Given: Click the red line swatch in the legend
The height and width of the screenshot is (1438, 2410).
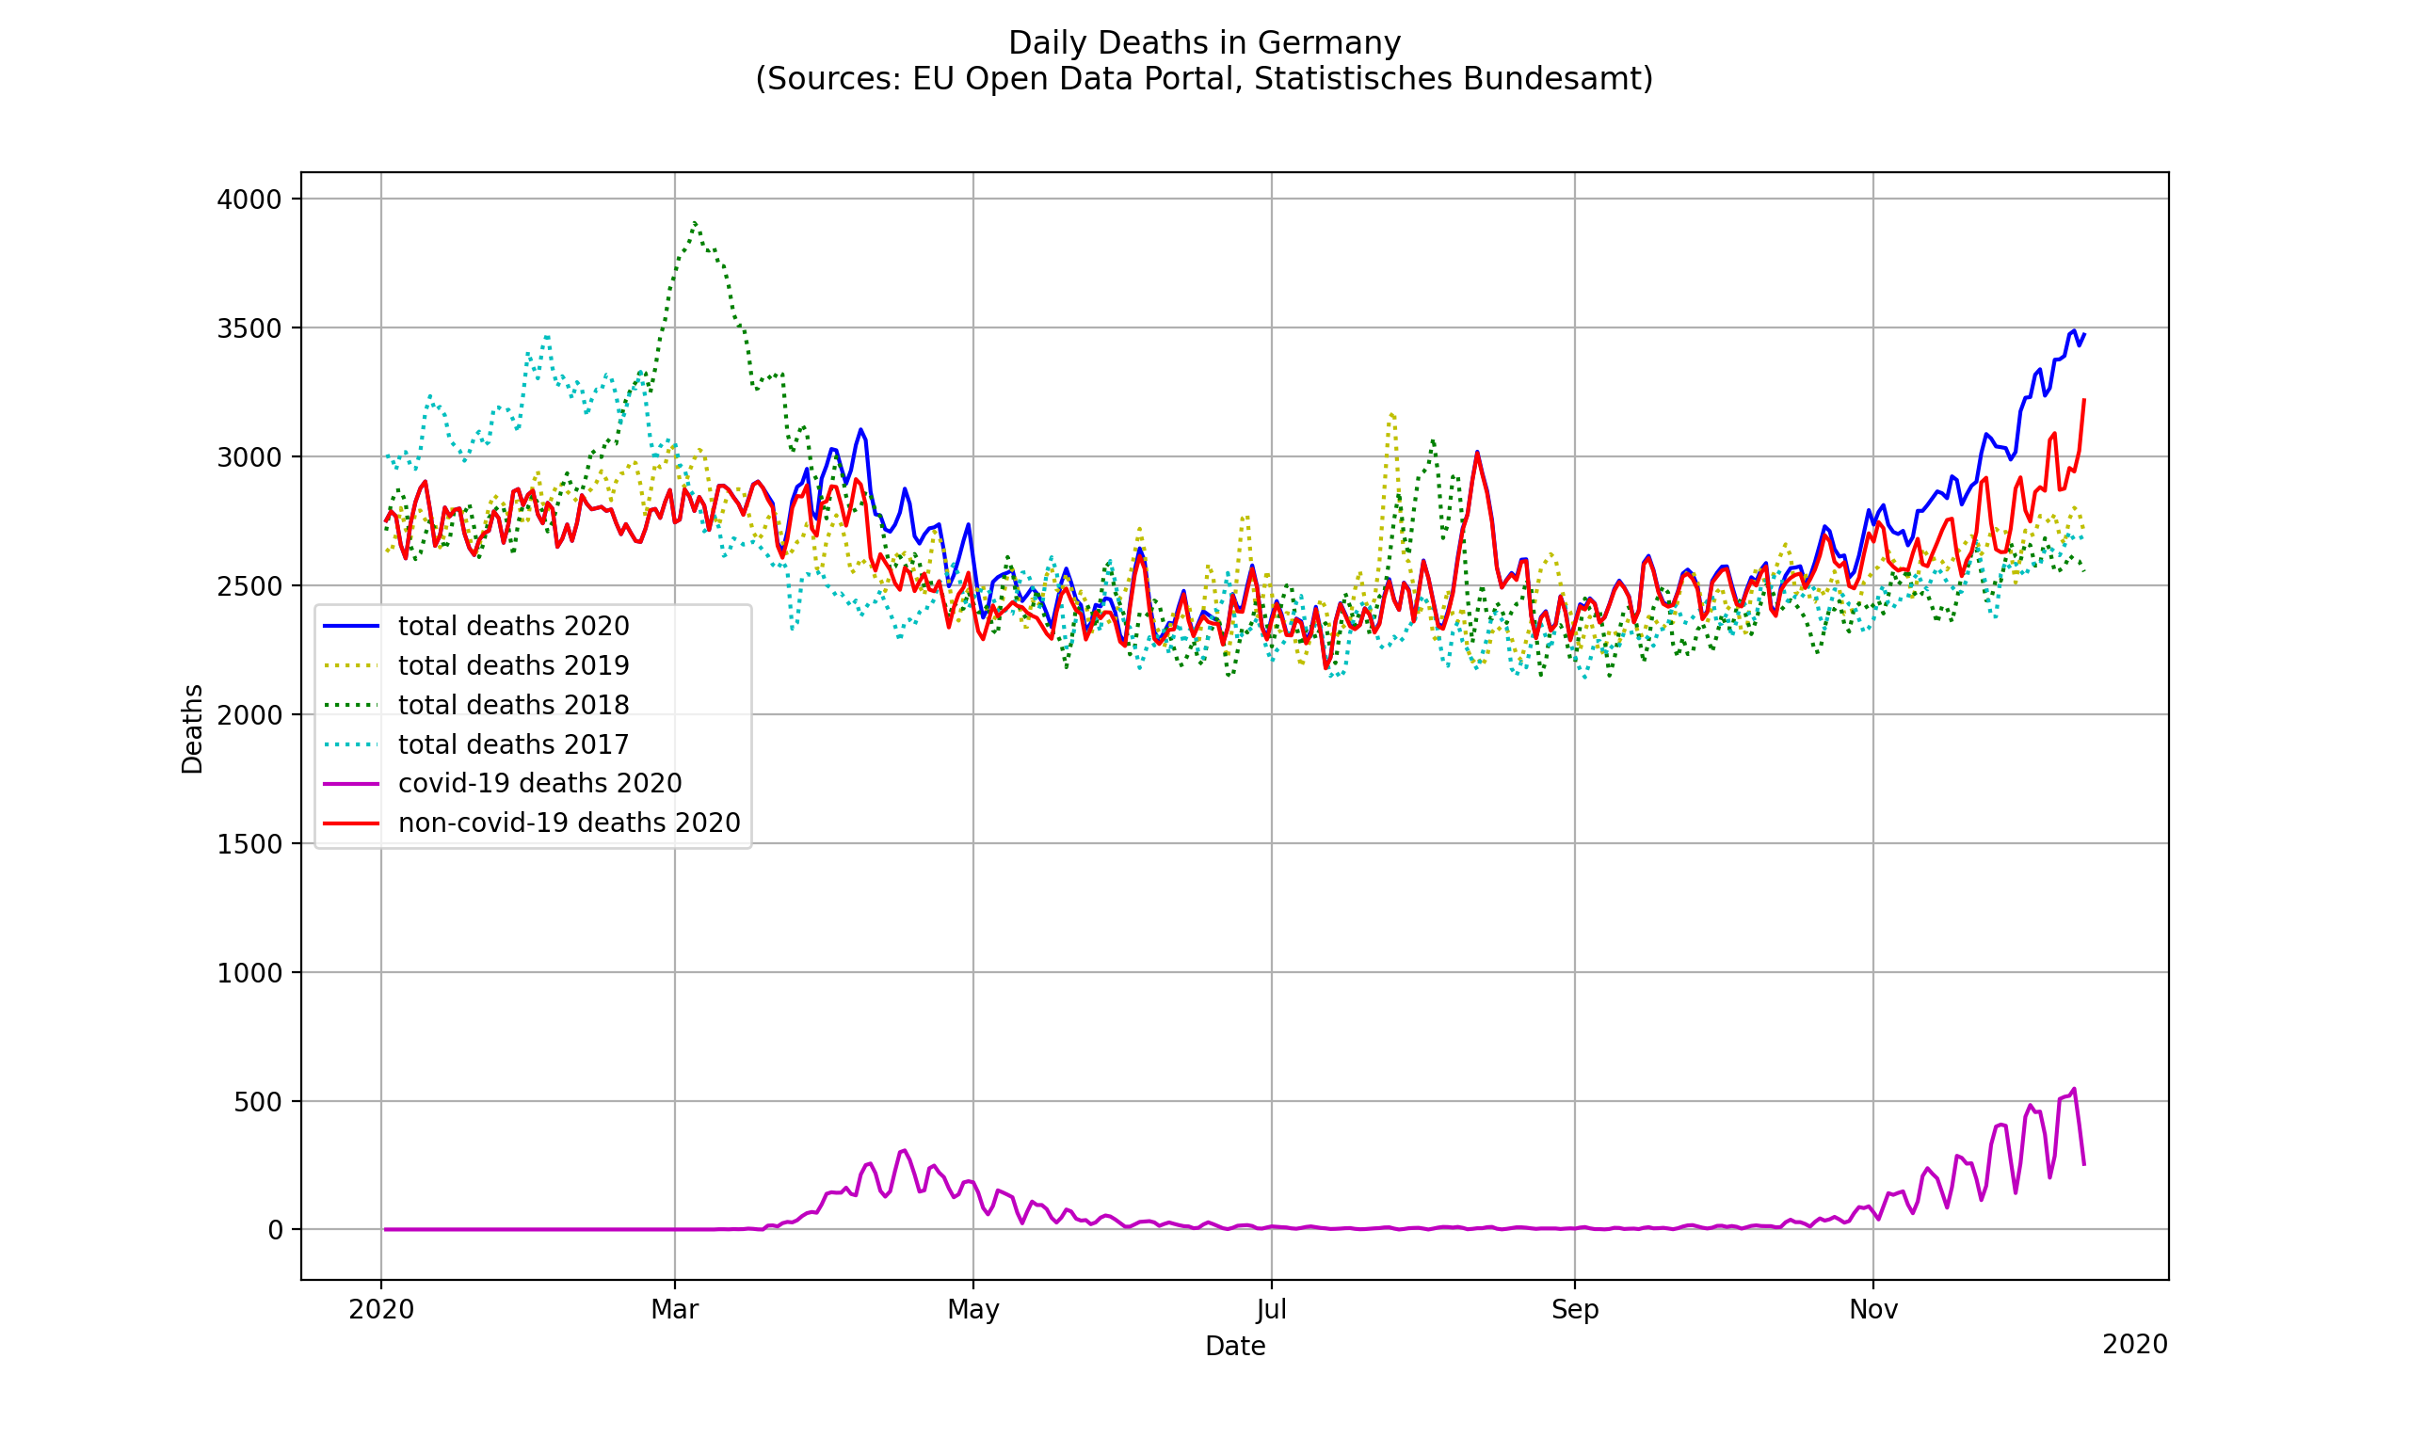Looking at the screenshot, I should (x=351, y=823).
